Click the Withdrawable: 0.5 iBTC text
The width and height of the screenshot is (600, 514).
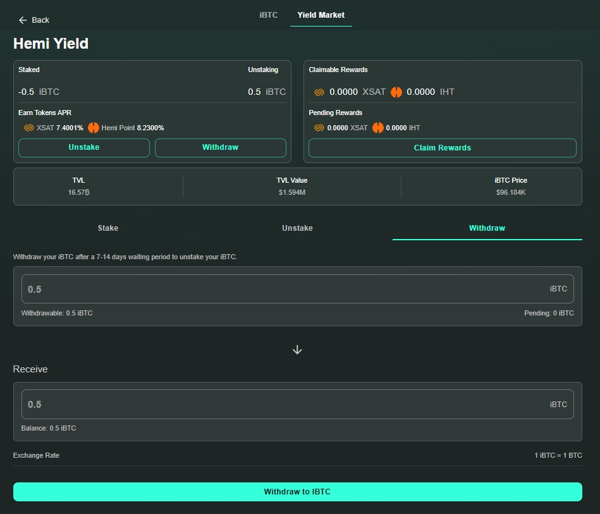click(57, 313)
